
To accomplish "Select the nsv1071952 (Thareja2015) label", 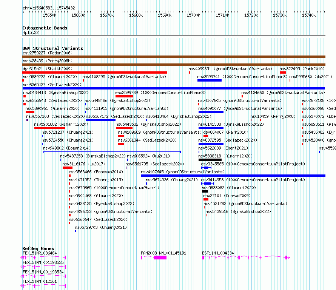I will (96, 180).
